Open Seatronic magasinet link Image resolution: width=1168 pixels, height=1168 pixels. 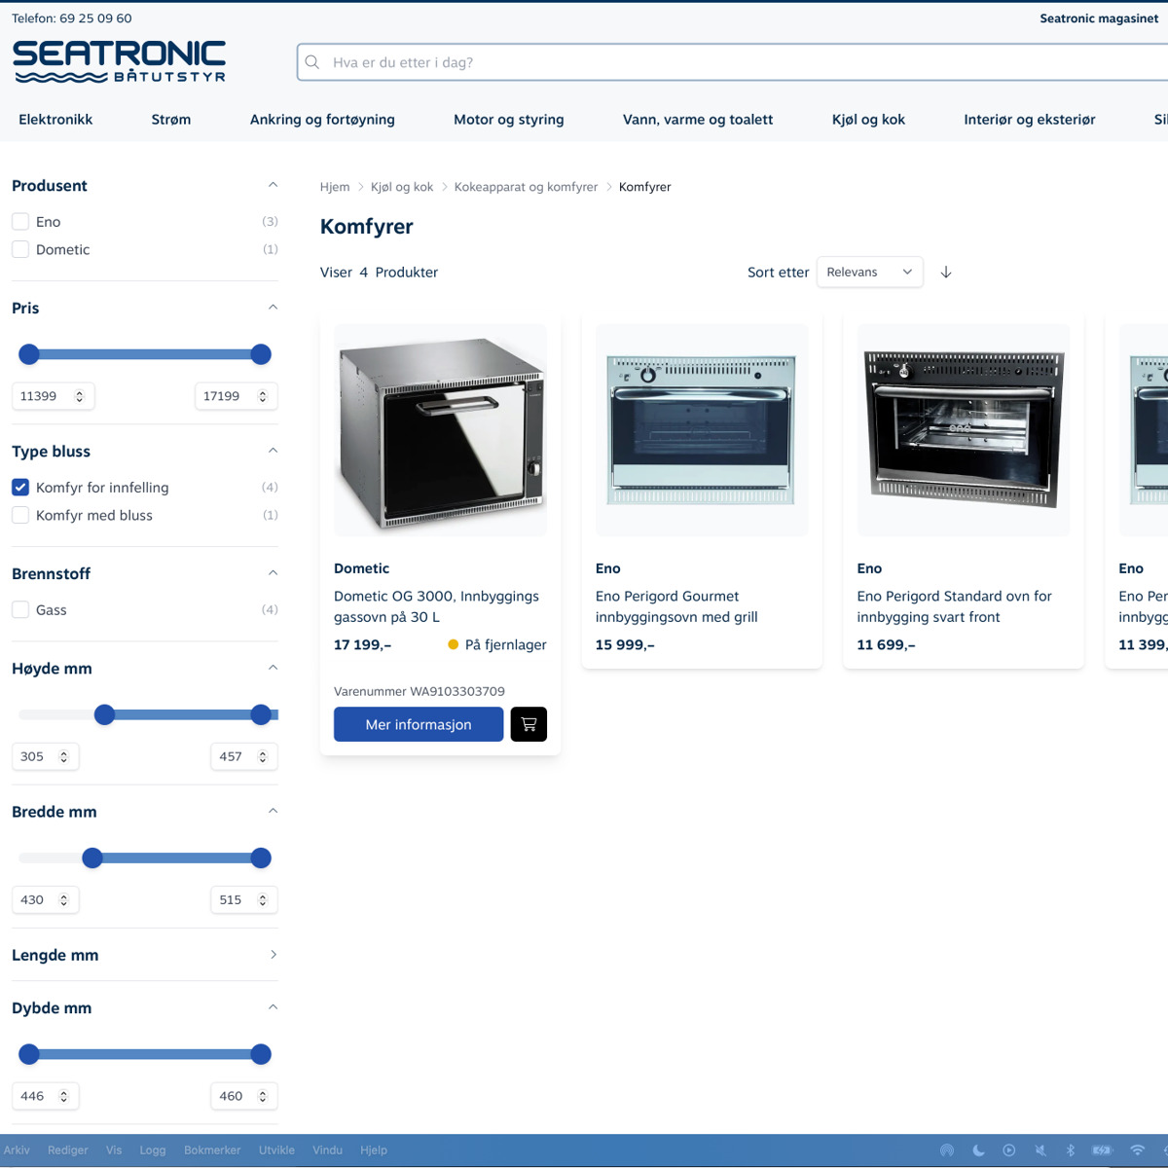[1099, 18]
